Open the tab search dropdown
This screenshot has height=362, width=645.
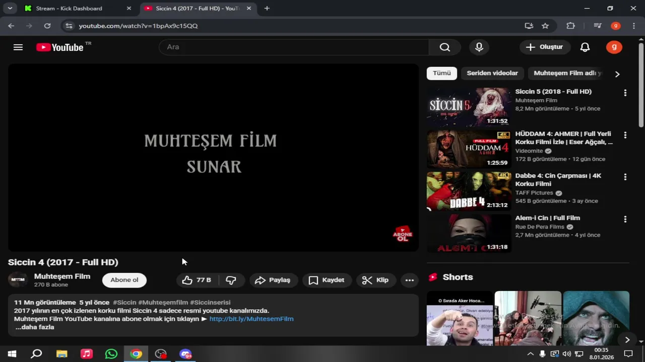pyautogui.click(x=10, y=9)
